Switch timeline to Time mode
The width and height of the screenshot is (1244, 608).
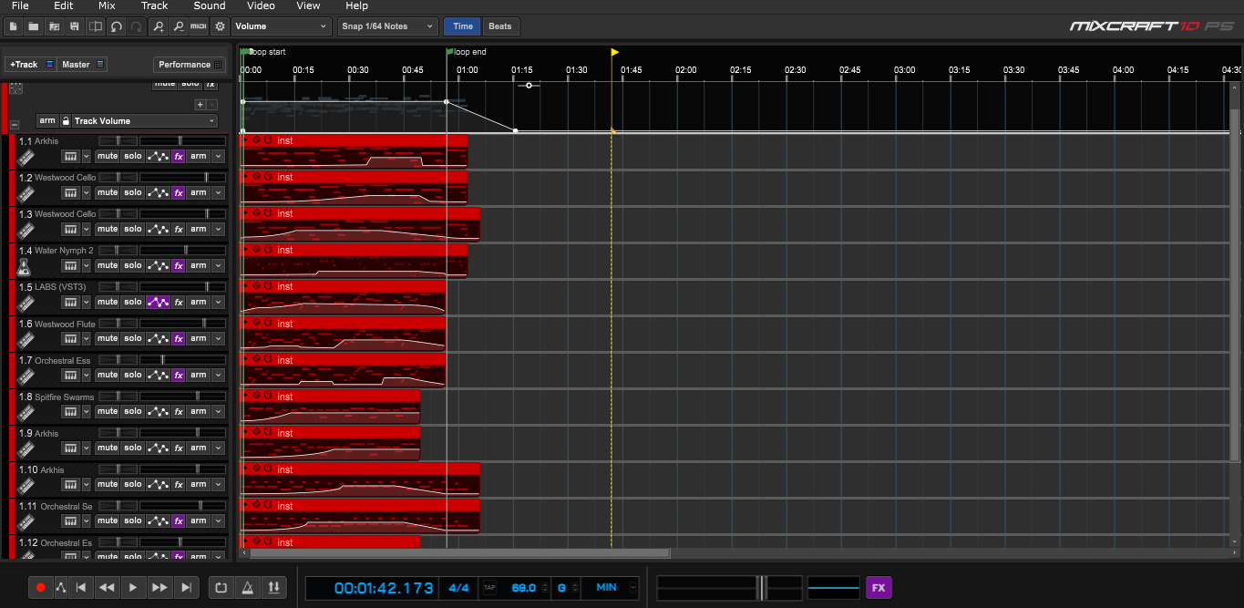click(463, 26)
